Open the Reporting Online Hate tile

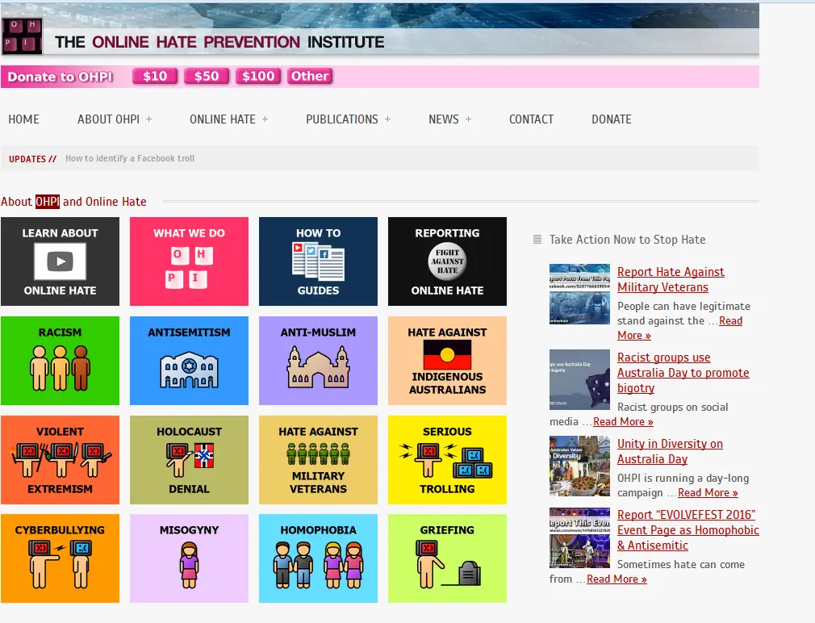click(447, 261)
